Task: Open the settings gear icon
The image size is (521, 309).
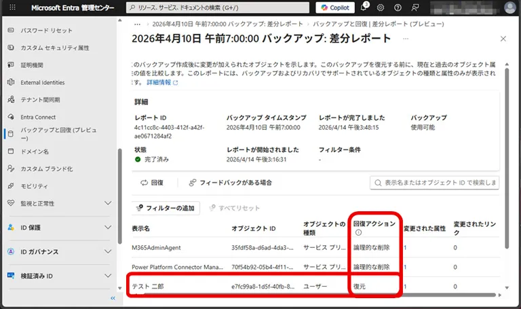Action: coord(381,7)
